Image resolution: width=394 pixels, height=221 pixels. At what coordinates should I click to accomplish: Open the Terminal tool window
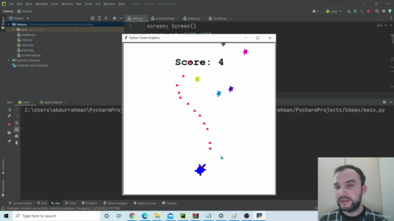[x=169, y=203]
